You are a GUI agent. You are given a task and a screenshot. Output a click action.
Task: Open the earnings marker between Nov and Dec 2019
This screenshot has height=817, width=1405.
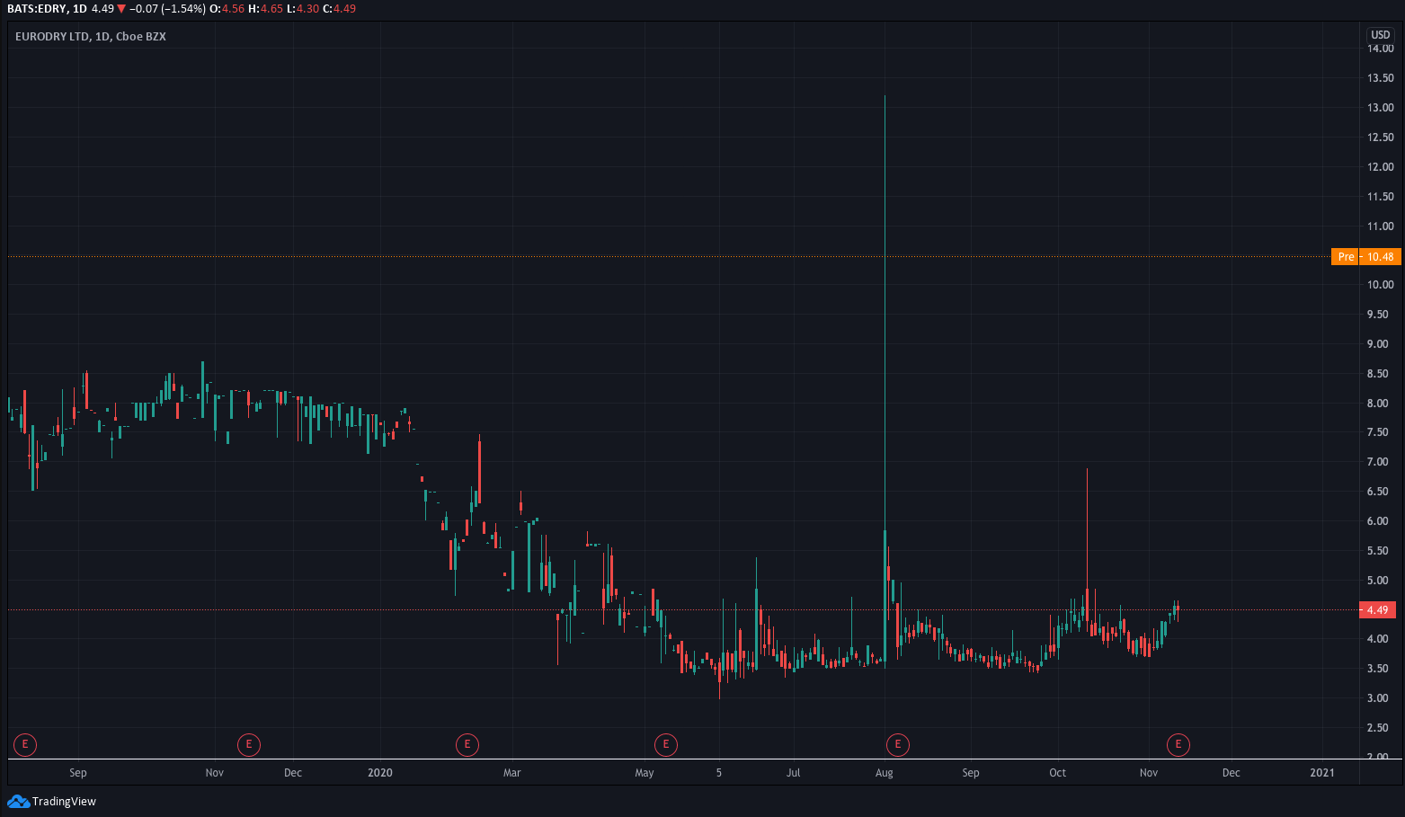coord(248,744)
